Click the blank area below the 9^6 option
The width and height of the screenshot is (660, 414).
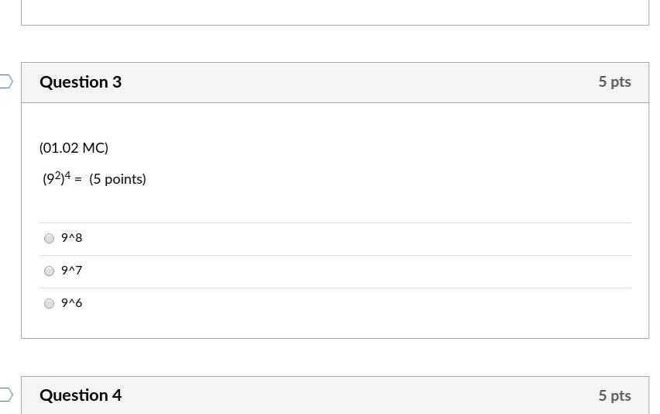pos(335,327)
